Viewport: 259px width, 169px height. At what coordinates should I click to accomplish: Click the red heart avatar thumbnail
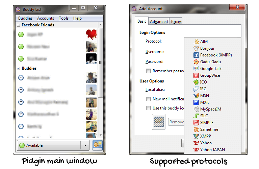pos(91,34)
